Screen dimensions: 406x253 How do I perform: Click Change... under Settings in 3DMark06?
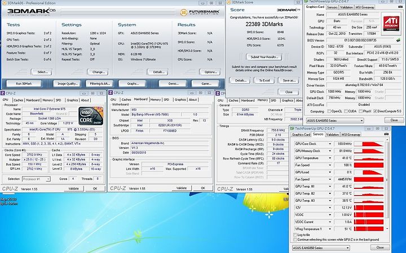98,72
